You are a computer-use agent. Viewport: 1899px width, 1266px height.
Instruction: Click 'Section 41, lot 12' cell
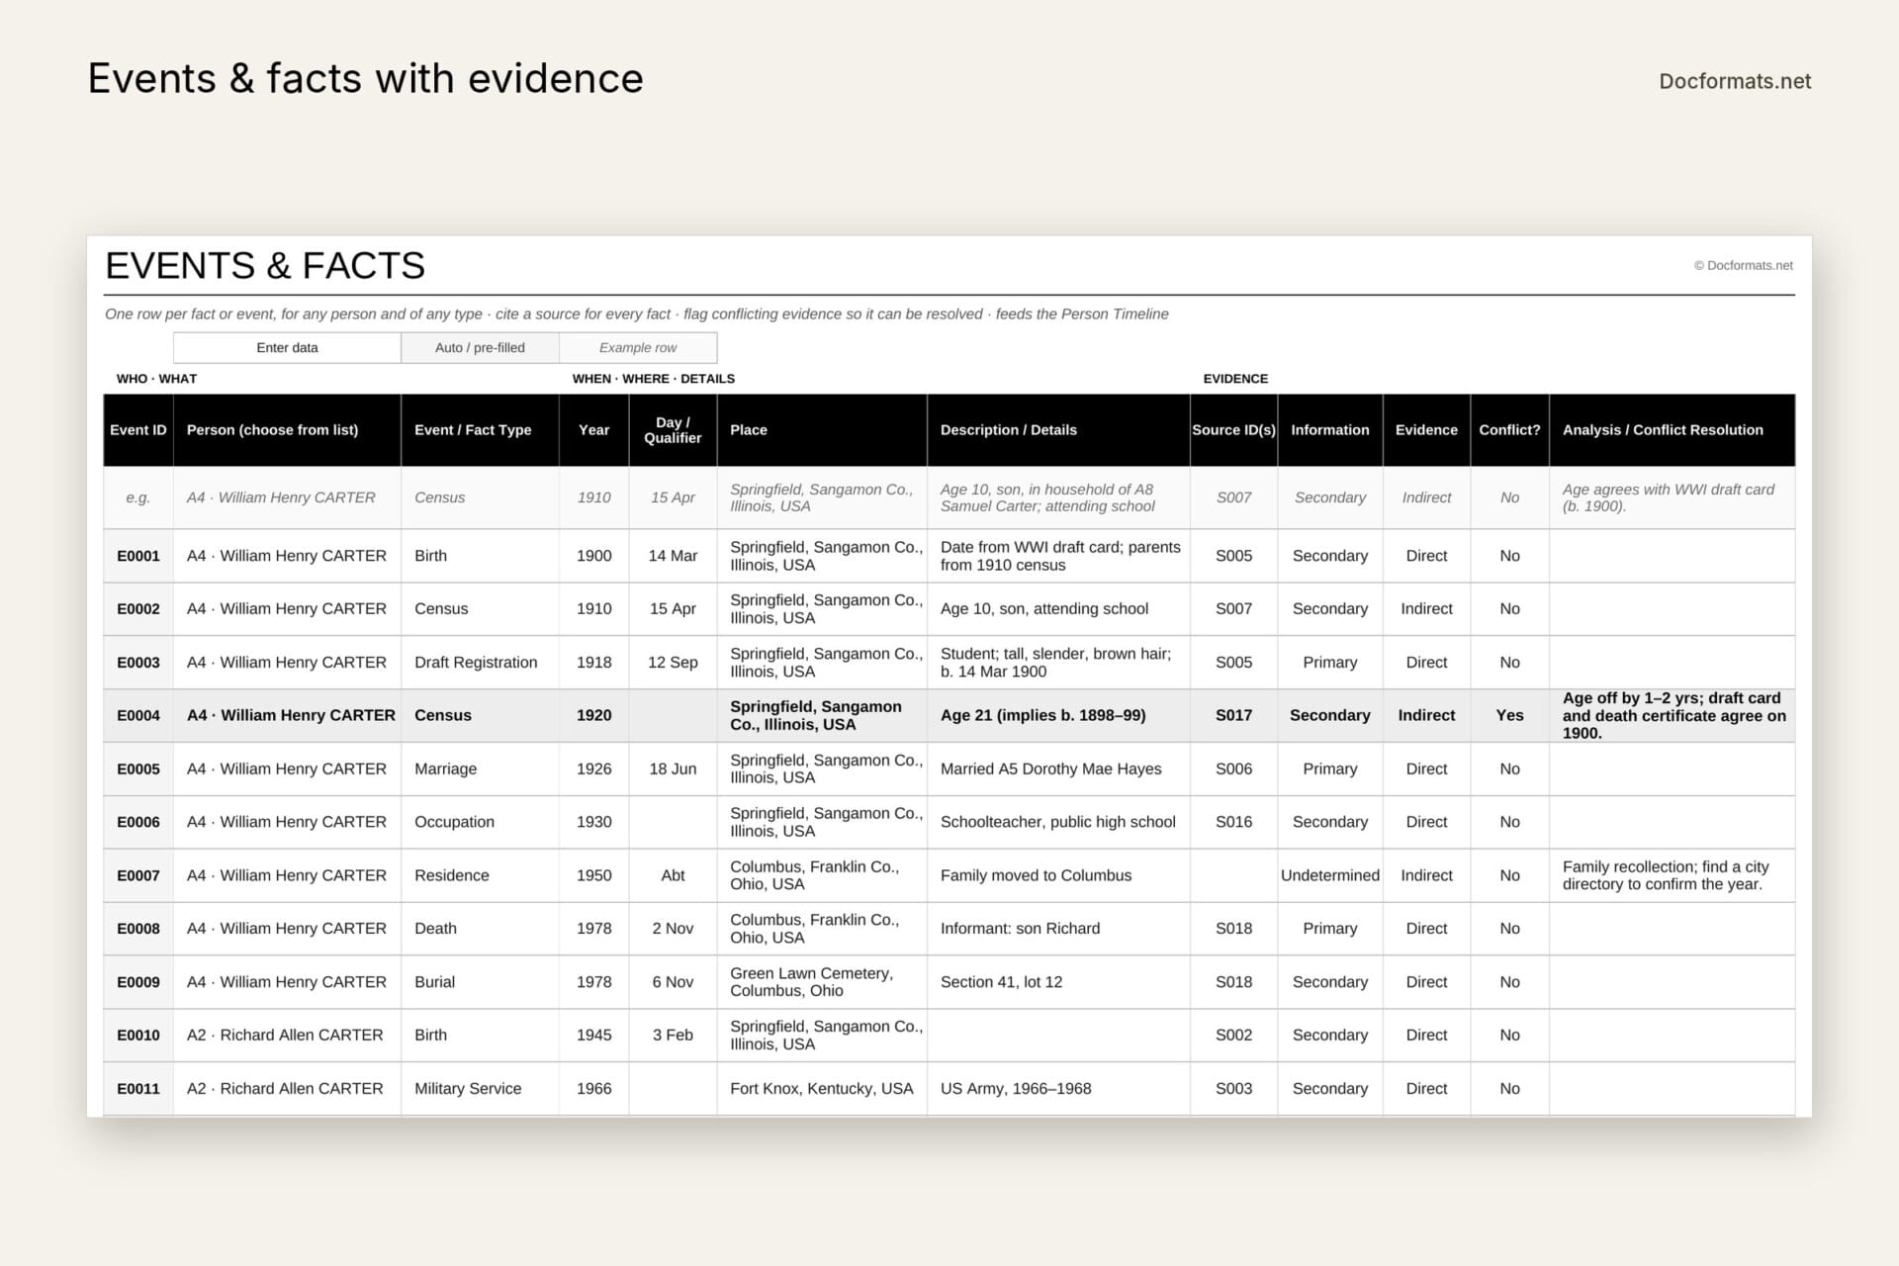(1058, 982)
